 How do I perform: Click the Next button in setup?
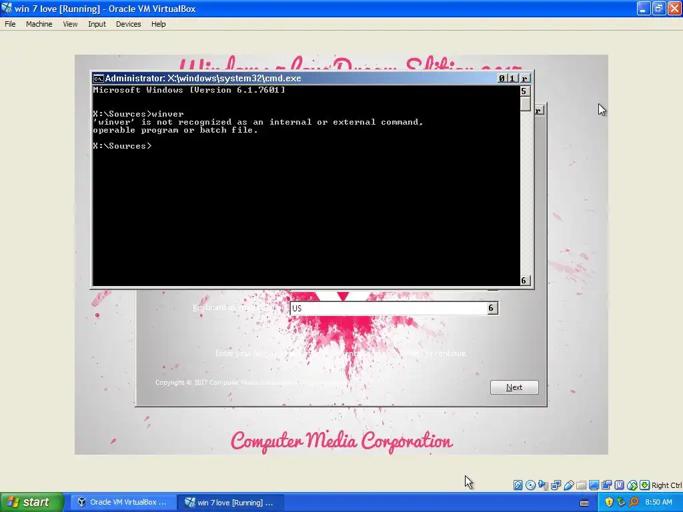(x=514, y=387)
